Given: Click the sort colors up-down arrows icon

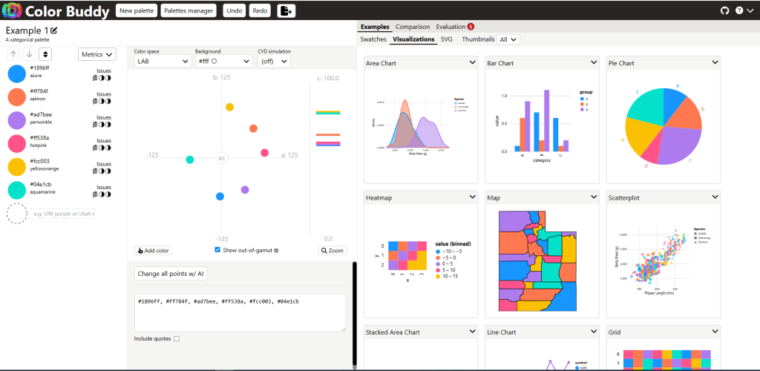Looking at the screenshot, I should pos(45,54).
